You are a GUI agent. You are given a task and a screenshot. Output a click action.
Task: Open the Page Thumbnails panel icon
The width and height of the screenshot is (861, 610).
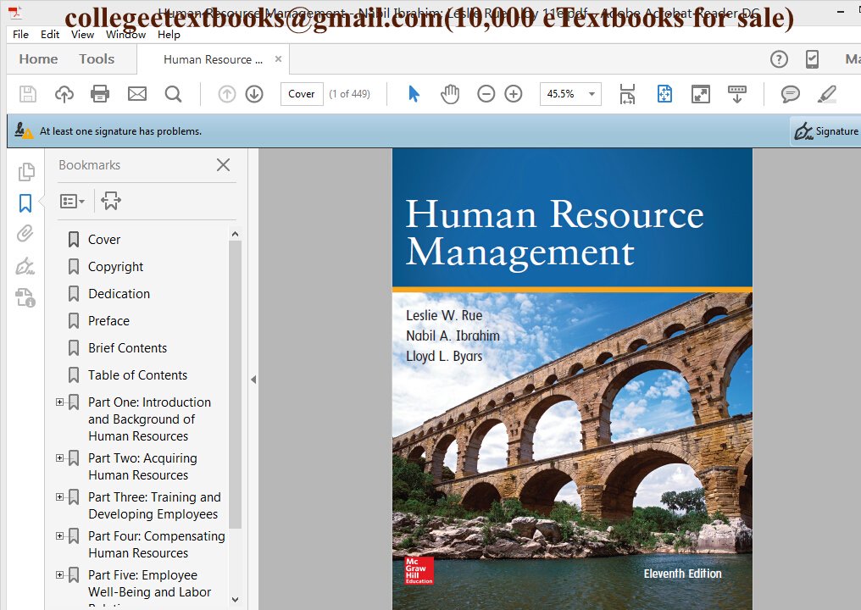pyautogui.click(x=25, y=171)
